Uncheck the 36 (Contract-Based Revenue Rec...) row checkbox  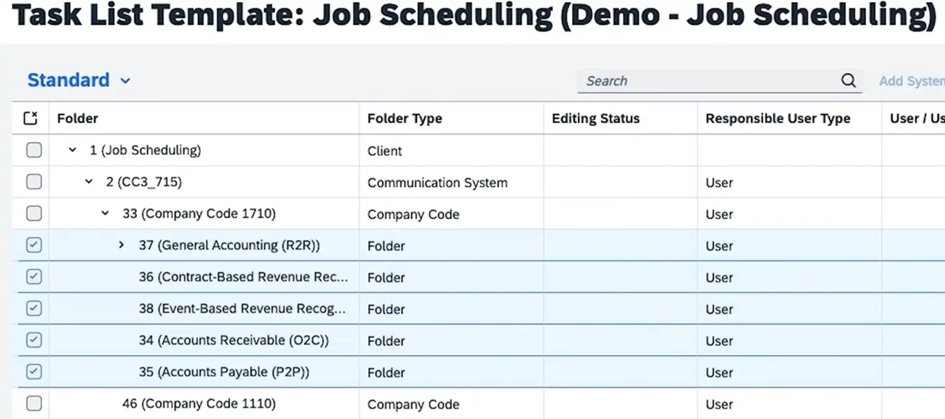[x=34, y=277]
